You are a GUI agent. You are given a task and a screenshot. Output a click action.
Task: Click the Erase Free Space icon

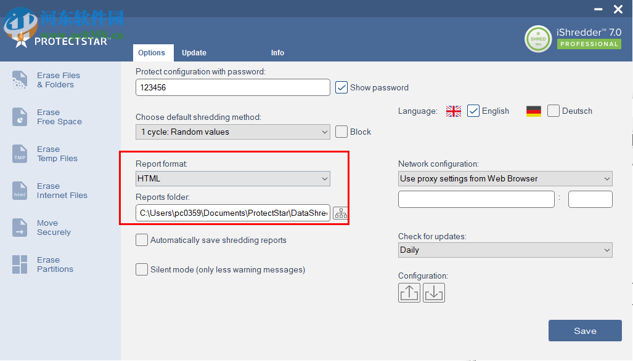pos(20,117)
